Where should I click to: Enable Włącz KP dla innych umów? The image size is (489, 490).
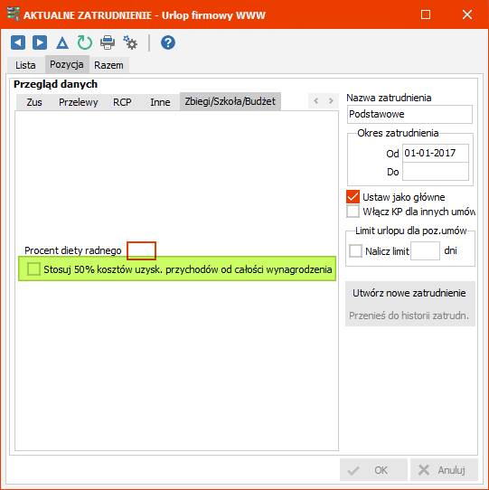click(353, 212)
